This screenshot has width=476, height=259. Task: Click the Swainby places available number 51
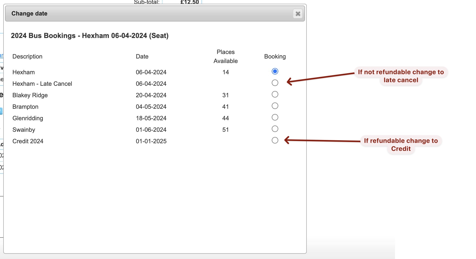point(225,130)
